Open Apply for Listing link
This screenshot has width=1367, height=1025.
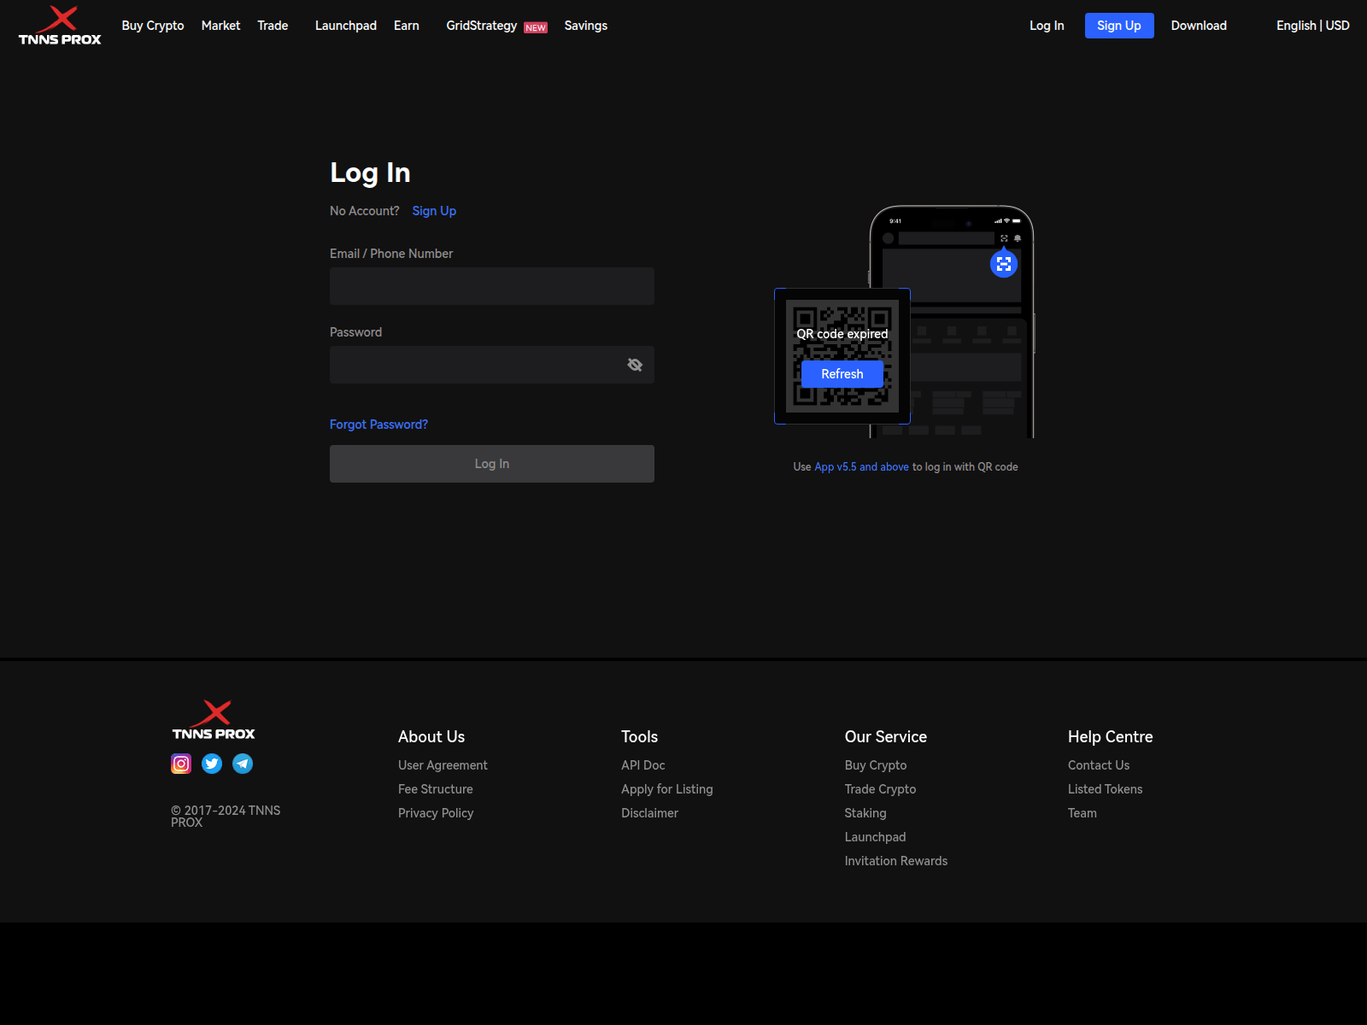click(x=667, y=789)
